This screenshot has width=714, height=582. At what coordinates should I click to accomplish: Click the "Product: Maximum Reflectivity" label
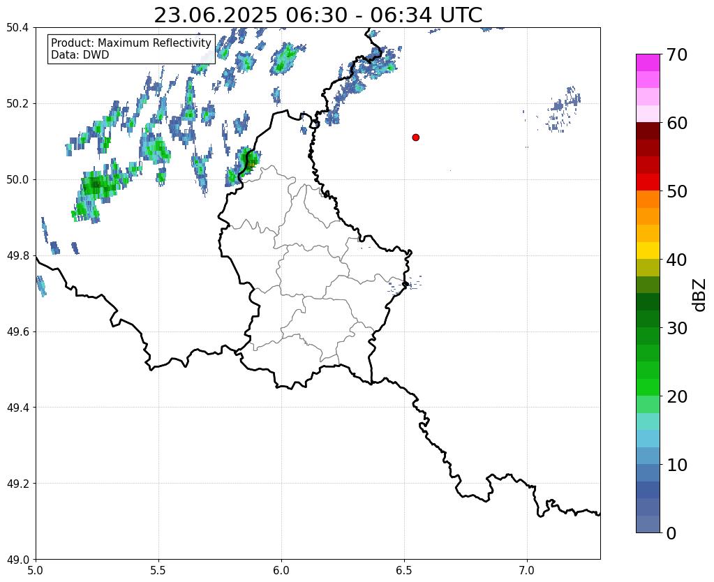131,43
